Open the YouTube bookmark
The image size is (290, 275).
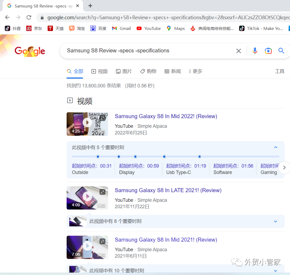point(149,28)
